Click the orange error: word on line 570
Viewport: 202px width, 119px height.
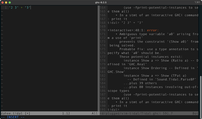153,30
